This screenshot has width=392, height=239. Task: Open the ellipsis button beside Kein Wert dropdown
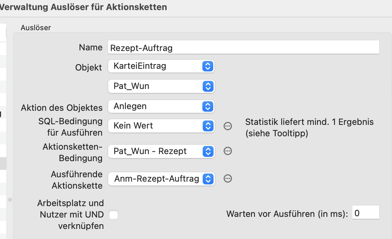pos(228,126)
